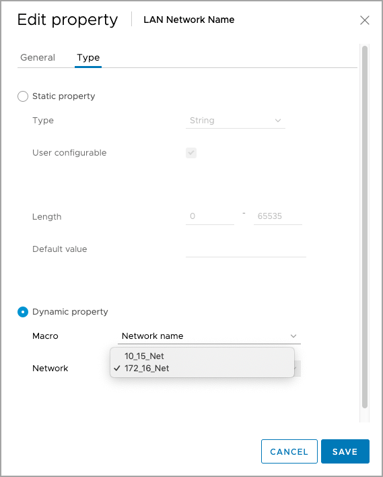Open the Macro Network name dropdown
Image resolution: width=383 pixels, height=477 pixels.
(x=209, y=336)
